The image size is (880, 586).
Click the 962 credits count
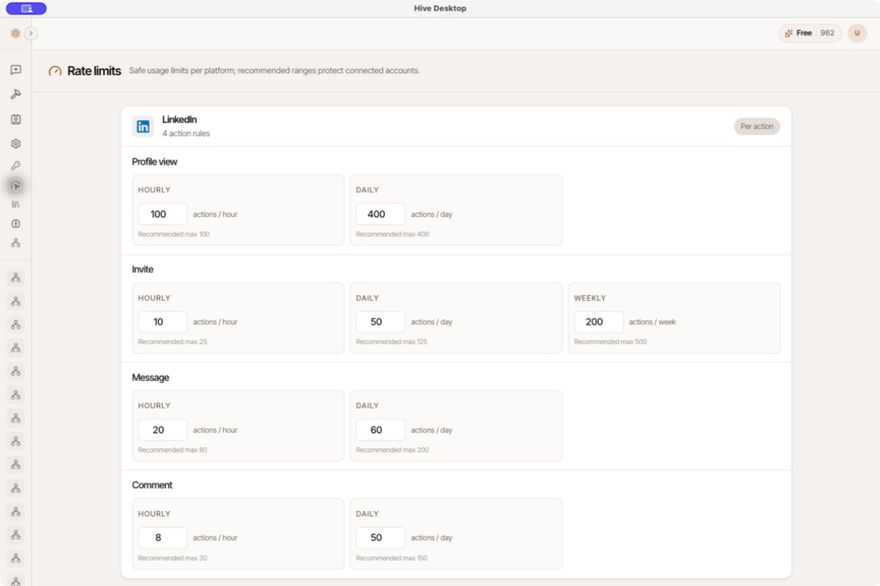click(827, 33)
